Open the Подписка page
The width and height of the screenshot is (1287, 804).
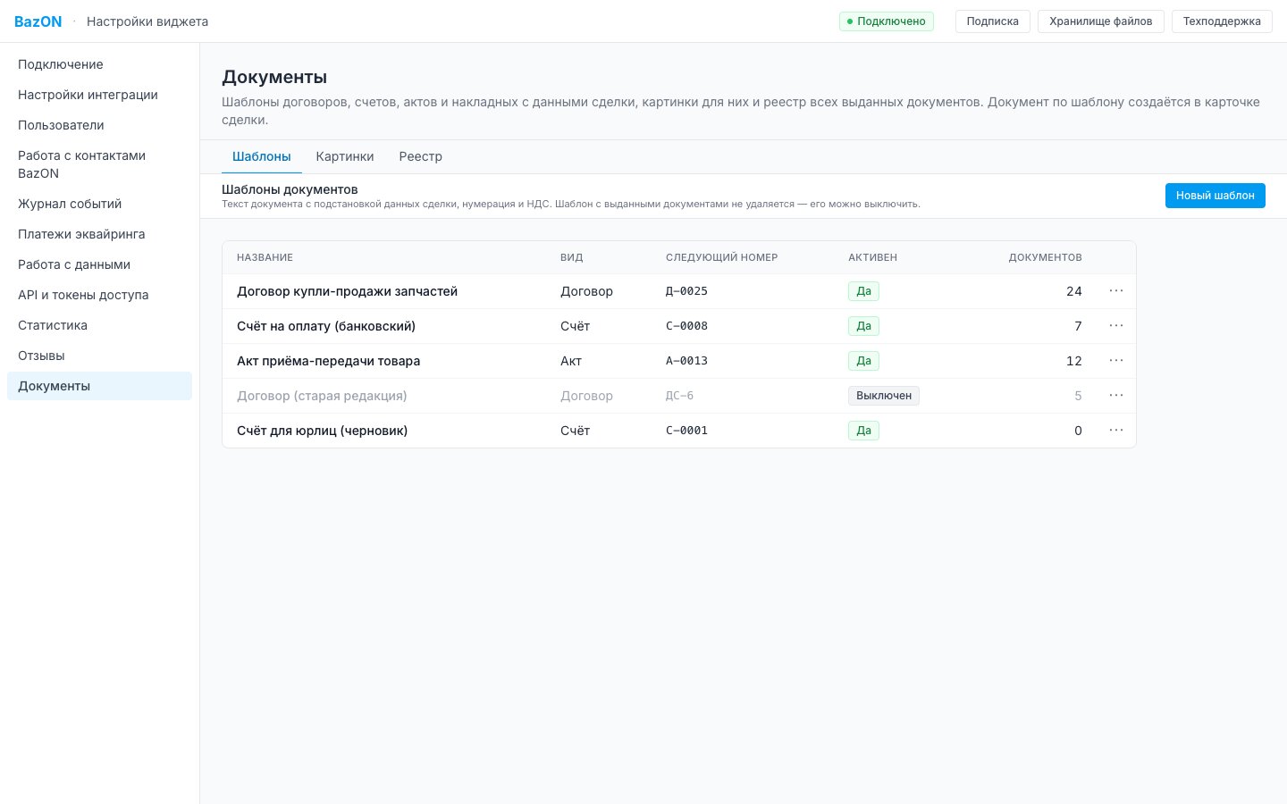click(992, 21)
